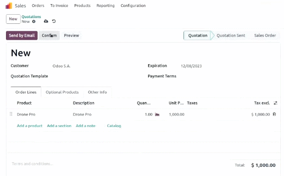Click the Send by Email button

click(22, 35)
